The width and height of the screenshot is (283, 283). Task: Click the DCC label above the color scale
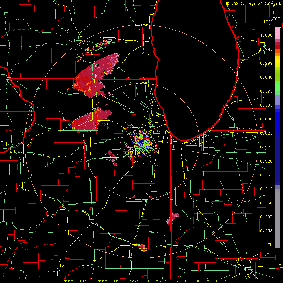[x=276, y=19]
